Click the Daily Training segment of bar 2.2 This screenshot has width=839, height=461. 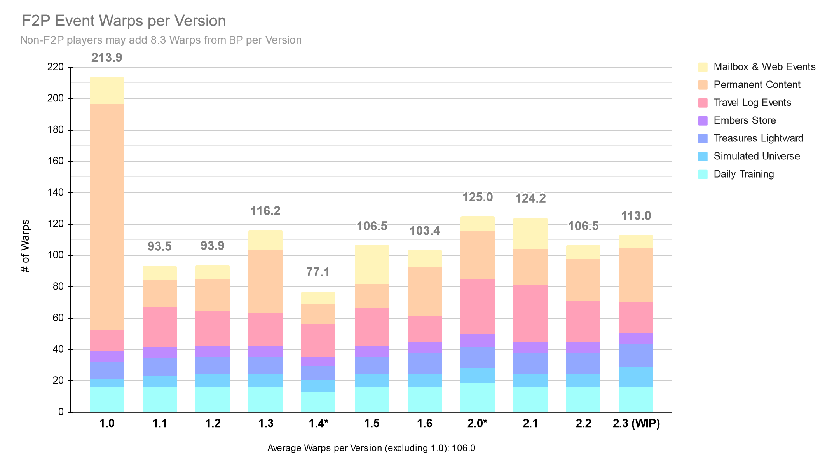click(x=583, y=399)
